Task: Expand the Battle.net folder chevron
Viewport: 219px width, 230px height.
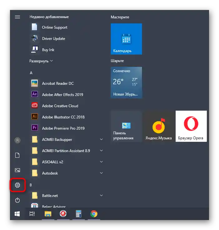Action: click(101, 195)
